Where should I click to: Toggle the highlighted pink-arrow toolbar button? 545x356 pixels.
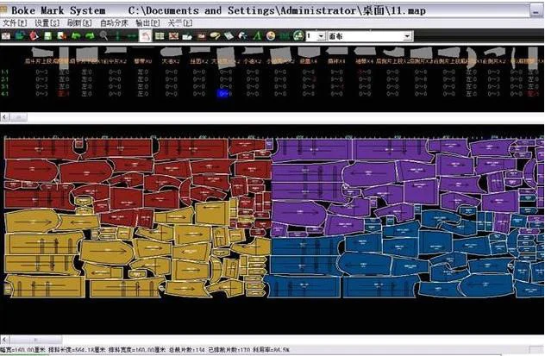(146, 36)
